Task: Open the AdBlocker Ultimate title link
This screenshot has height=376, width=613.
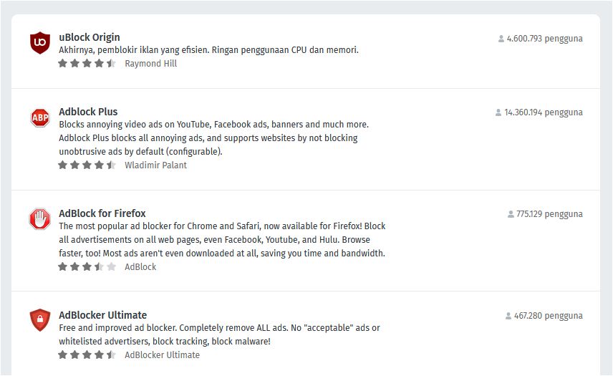Action: (x=103, y=315)
